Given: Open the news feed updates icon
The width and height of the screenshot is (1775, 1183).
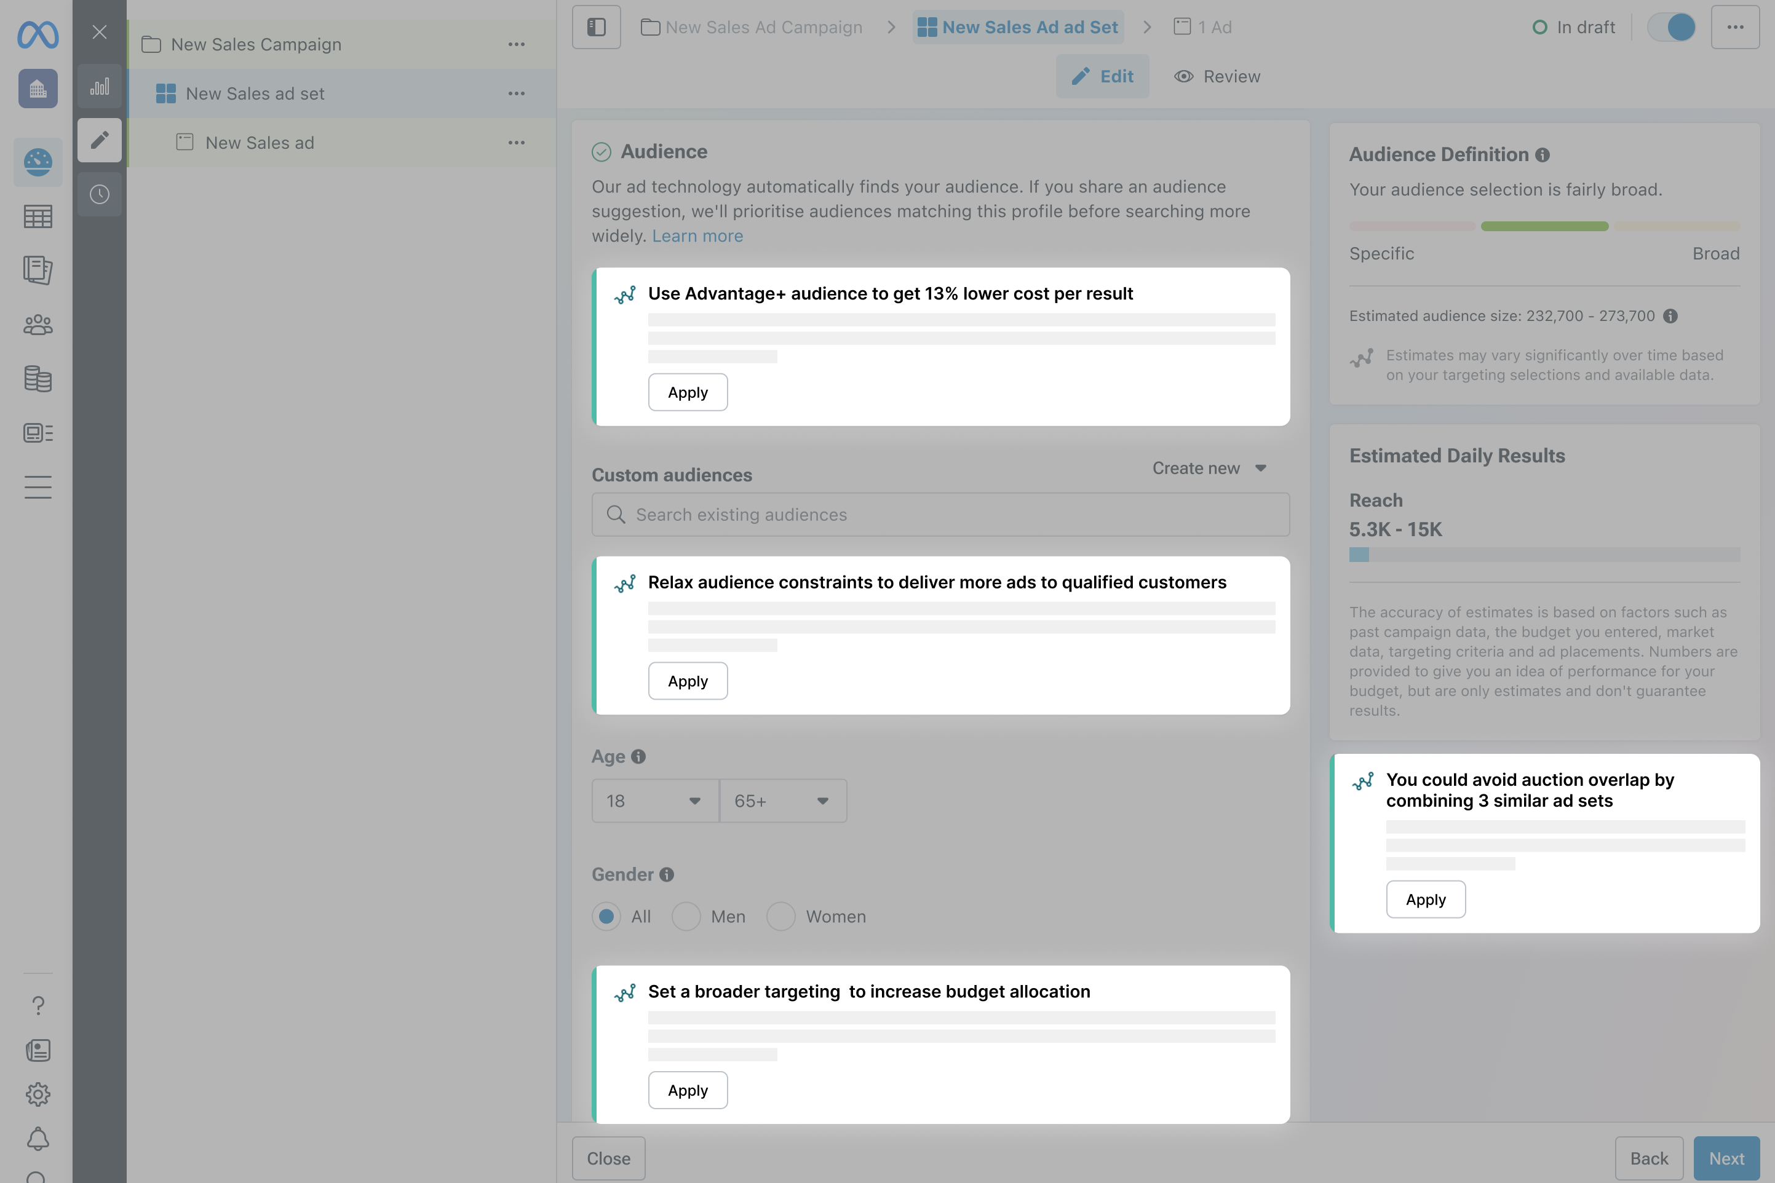Looking at the screenshot, I should [38, 1050].
